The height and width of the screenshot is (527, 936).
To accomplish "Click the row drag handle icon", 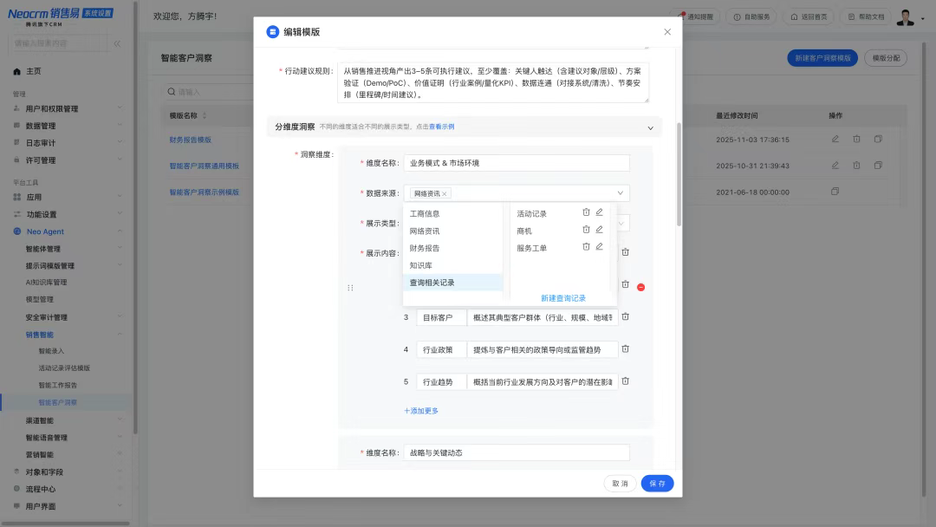I will click(350, 287).
